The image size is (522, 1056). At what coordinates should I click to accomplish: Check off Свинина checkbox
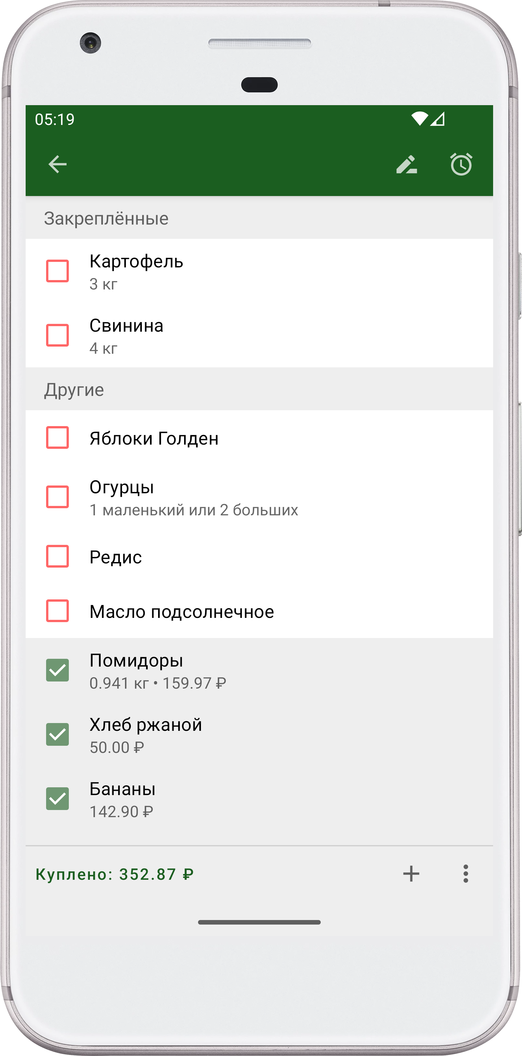pyautogui.click(x=57, y=335)
